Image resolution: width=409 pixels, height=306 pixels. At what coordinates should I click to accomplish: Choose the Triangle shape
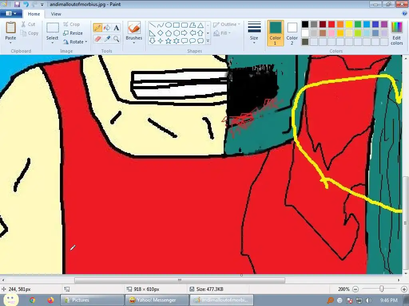click(x=201, y=25)
